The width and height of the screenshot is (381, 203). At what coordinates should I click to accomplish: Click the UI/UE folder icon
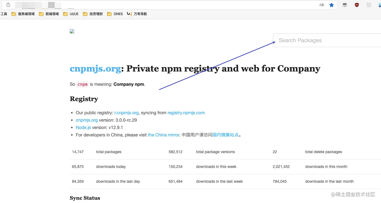tap(65, 14)
